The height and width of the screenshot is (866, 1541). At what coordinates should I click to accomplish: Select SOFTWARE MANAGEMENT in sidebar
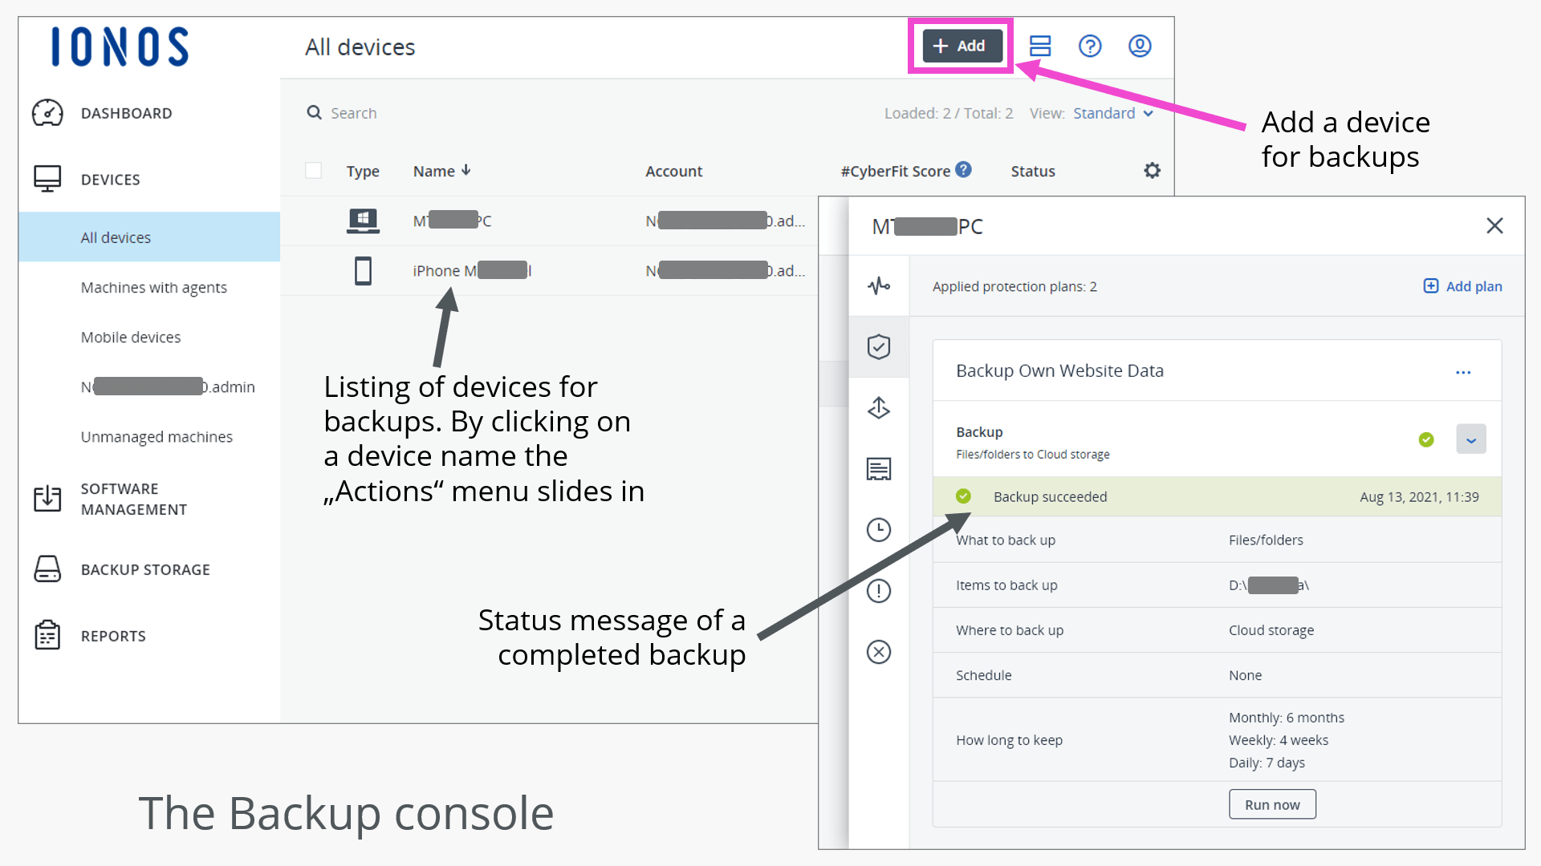(x=134, y=499)
